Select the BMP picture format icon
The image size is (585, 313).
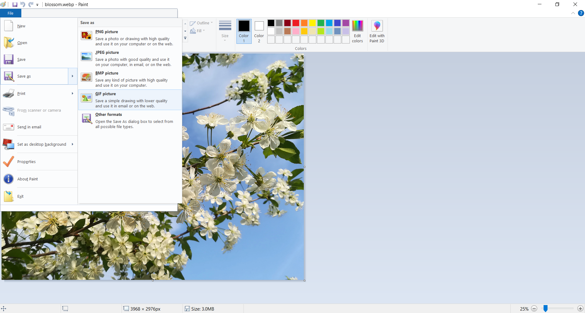click(x=87, y=77)
